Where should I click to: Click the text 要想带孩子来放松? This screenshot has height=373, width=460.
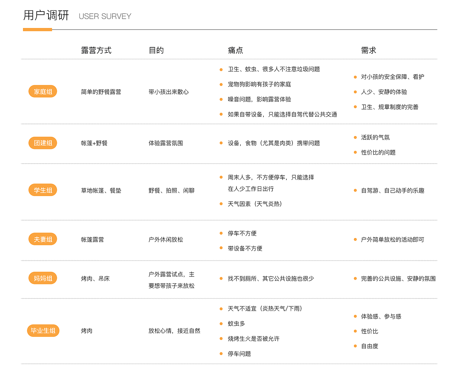[x=171, y=286]
